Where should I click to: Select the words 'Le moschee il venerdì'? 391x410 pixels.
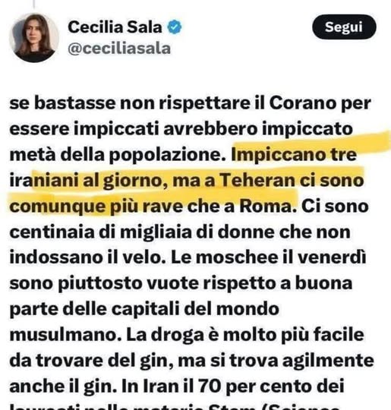pyautogui.click(x=268, y=257)
